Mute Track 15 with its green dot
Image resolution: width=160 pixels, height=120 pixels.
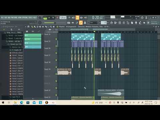point(56,46)
